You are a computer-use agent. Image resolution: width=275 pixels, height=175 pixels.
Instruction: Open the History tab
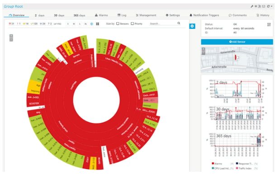pos(263,15)
